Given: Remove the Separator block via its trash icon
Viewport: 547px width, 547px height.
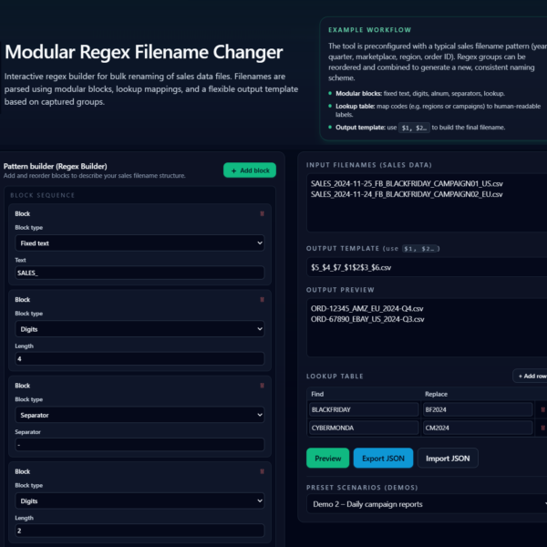Looking at the screenshot, I should 263,386.
